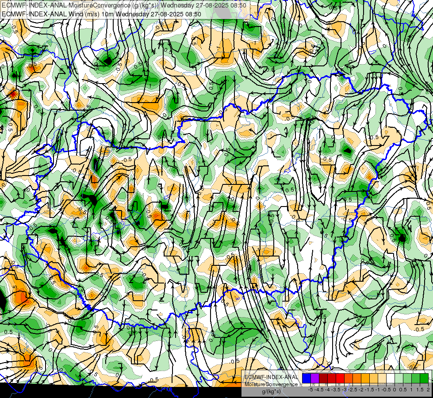Viewport: 433px width, 398px height.
Task: Click the purple legend swatch
Action: click(x=315, y=378)
